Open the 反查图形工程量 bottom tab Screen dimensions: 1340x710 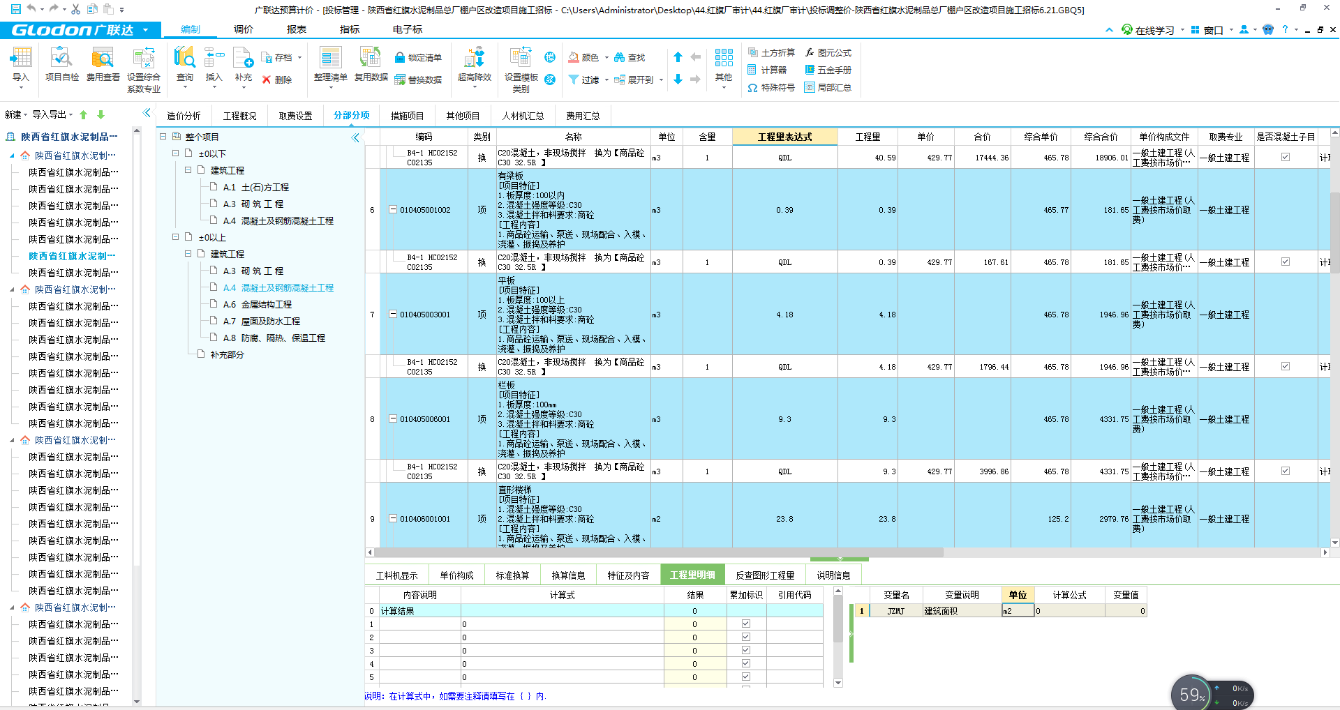[x=765, y=575]
